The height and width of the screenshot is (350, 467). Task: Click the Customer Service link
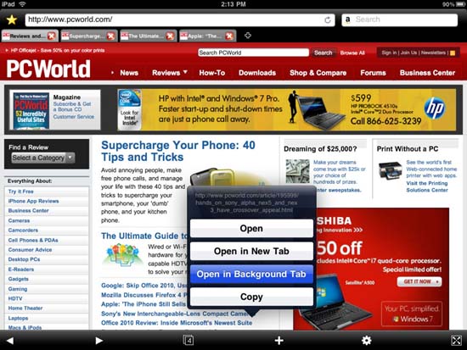click(x=74, y=117)
